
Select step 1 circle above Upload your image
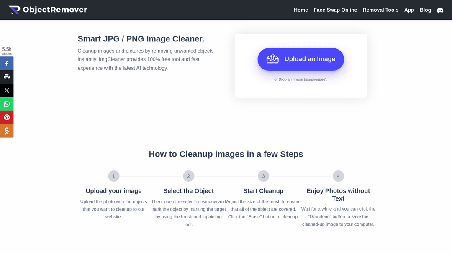[113, 176]
